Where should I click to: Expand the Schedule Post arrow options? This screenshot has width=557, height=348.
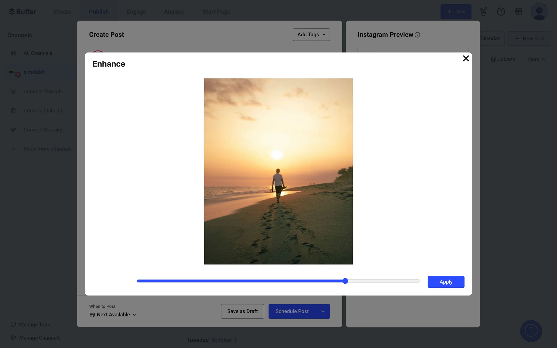coord(323,311)
